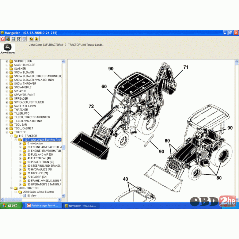Switch to PartsManager Pro taskbar button
This screenshot has height=239, width=239.
click(43, 206)
